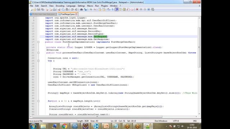Open the MDM app taskbar icon
This screenshot has width=230, height=129.
[75, 126]
